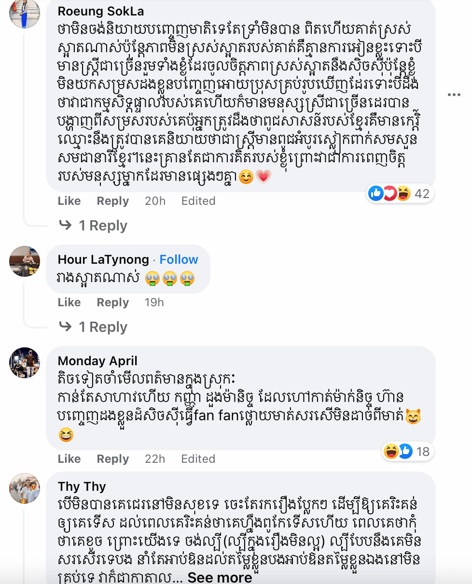Like Roeung SokLa's comment
The height and width of the screenshot is (584, 472).
tap(69, 201)
